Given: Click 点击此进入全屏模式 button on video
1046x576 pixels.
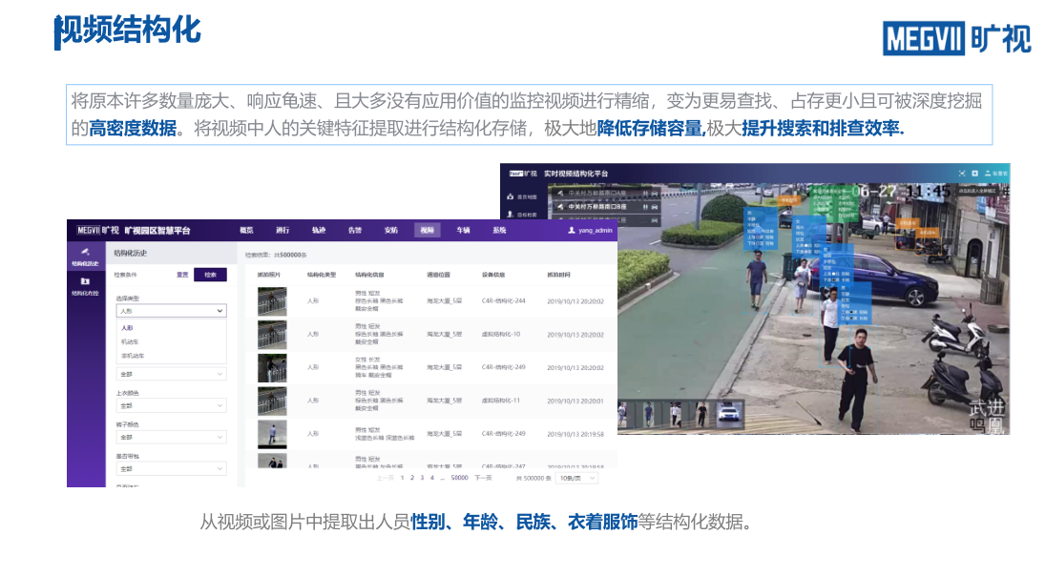Looking at the screenshot, I should pos(976,191).
